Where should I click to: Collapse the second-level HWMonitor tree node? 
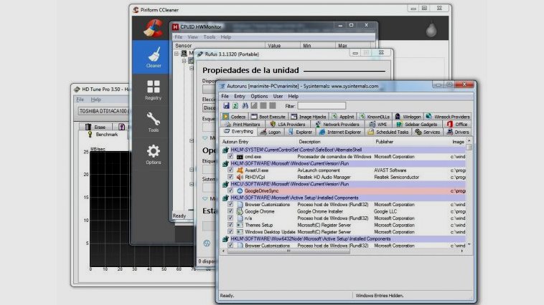(184, 61)
